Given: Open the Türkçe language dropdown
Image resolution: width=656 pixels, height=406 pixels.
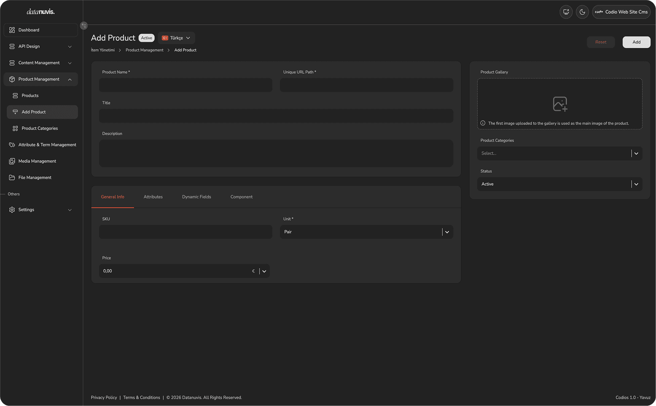Looking at the screenshot, I should pos(176,38).
